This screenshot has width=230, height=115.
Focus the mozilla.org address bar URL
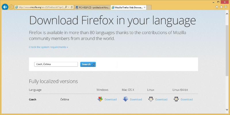click(x=41, y=7)
